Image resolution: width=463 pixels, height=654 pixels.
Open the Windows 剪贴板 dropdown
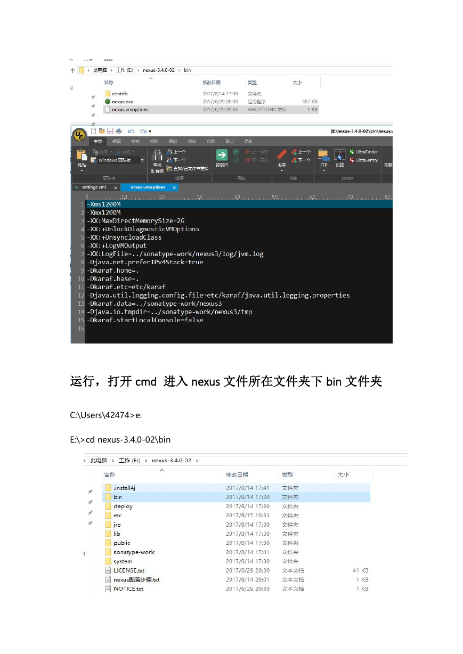(x=143, y=160)
